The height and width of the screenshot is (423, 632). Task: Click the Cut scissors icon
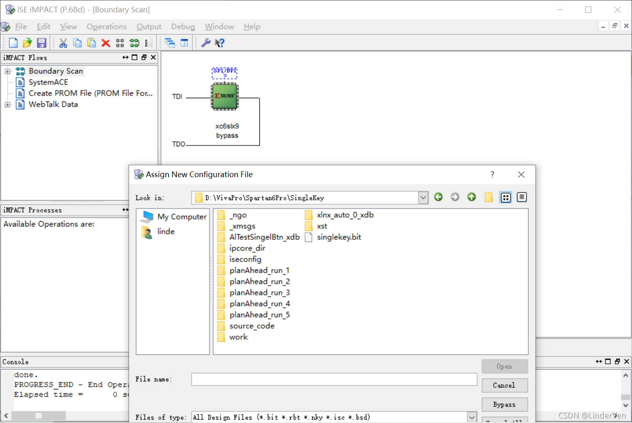63,43
